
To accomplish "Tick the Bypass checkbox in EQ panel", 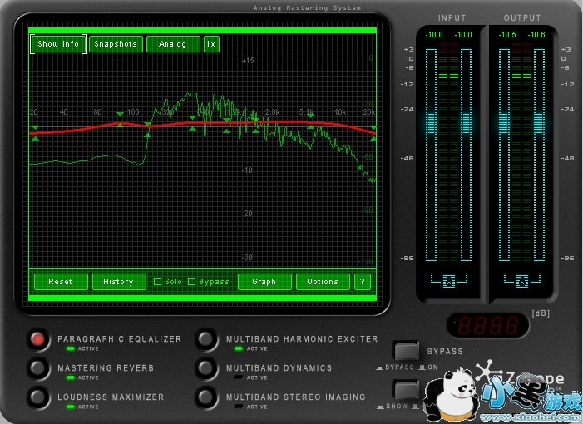I will click(191, 282).
